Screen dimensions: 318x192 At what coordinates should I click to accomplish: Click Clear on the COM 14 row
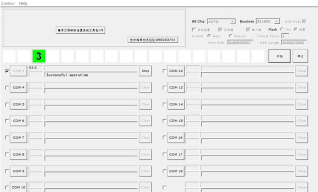(302, 104)
